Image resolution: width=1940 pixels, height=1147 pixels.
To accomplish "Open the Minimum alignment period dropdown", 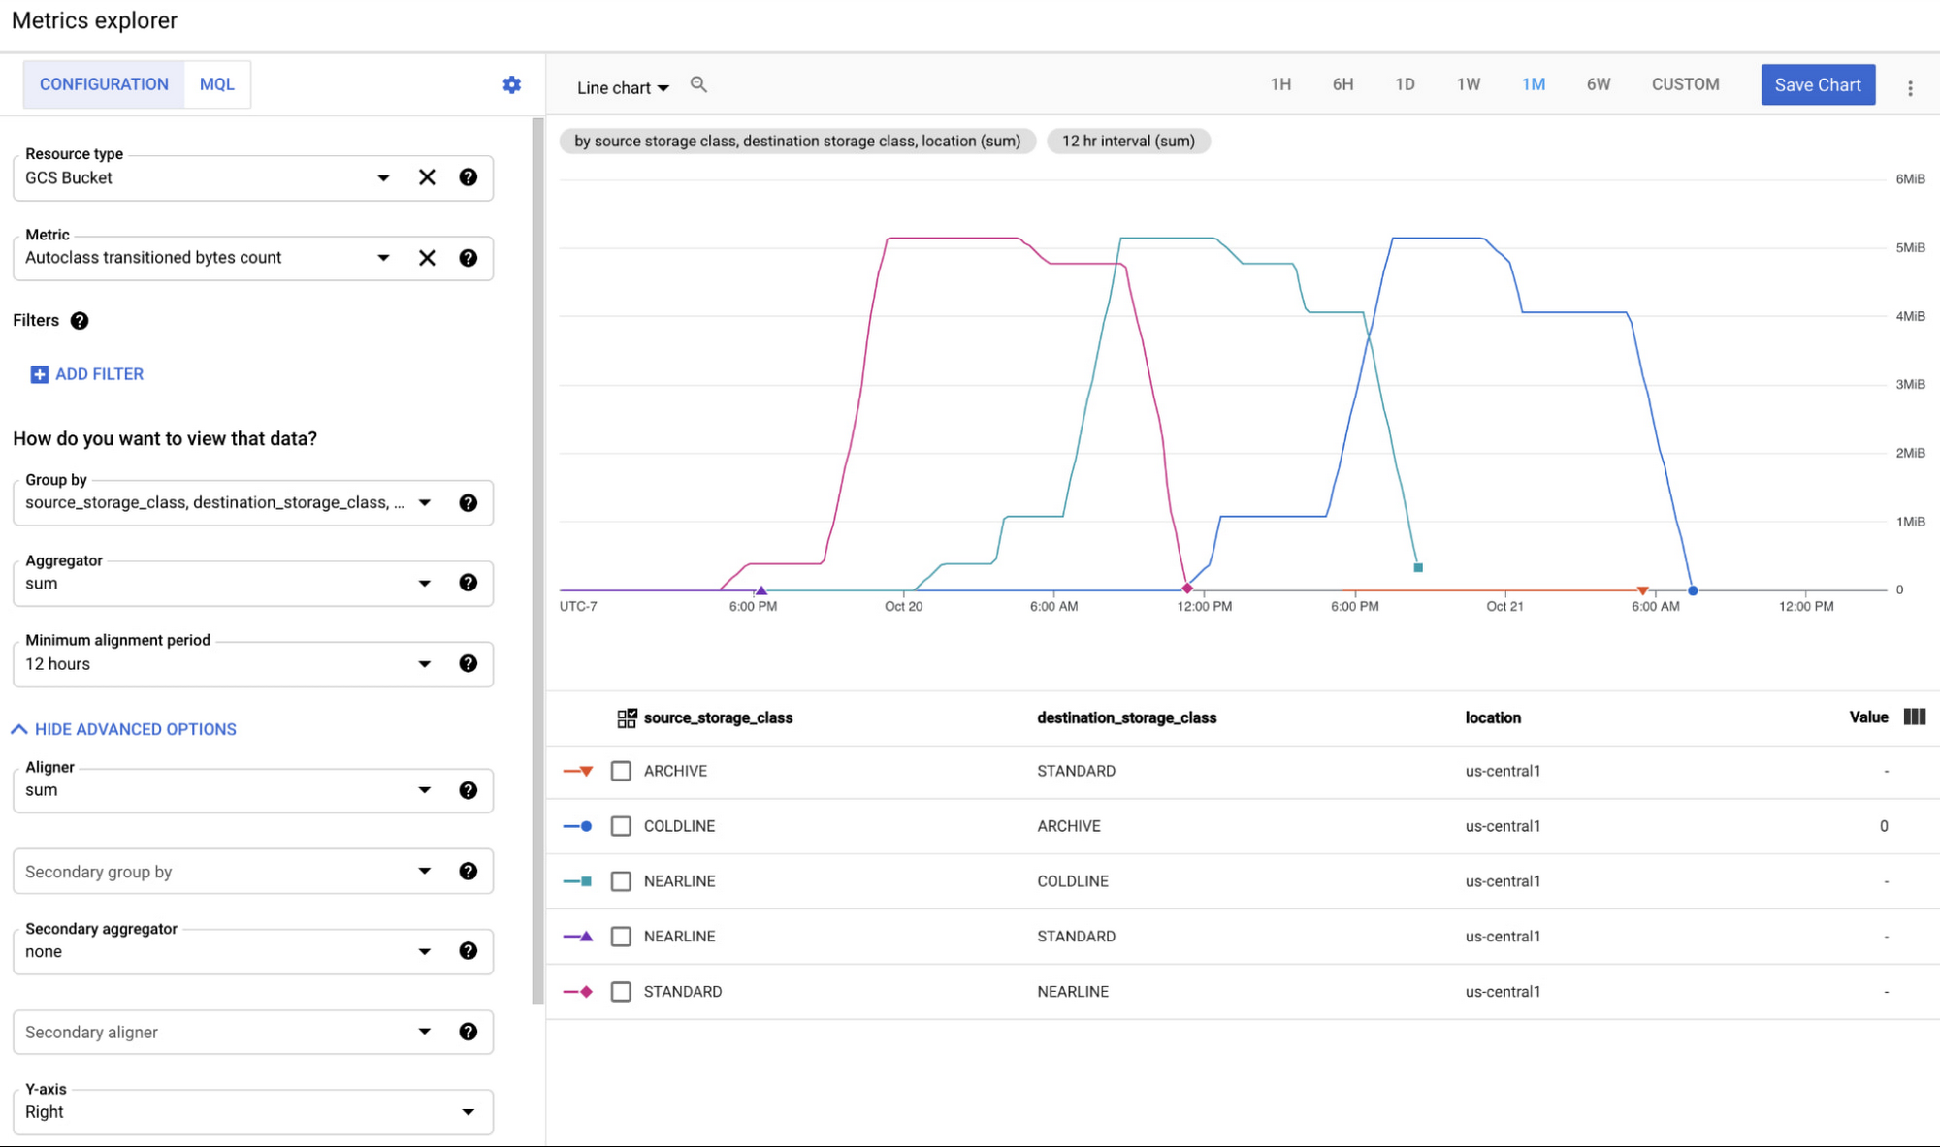I will tap(425, 664).
